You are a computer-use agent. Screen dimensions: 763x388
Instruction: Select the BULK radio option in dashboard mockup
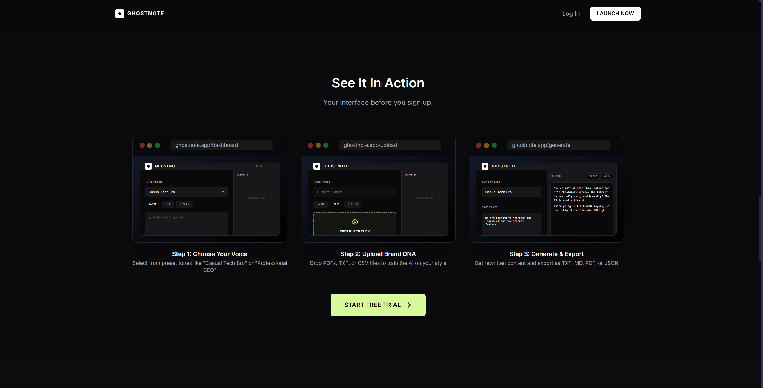pyautogui.click(x=184, y=204)
